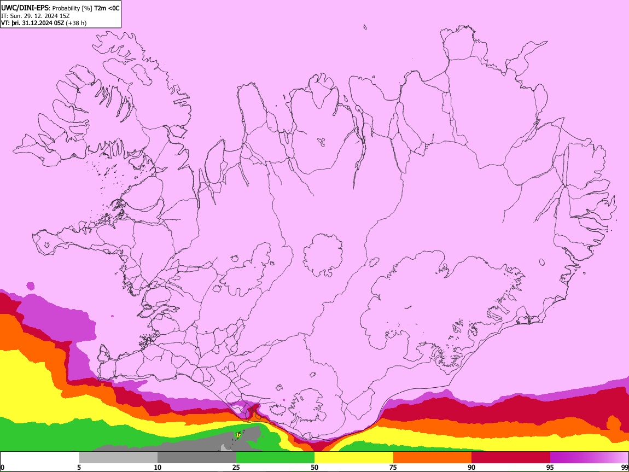Screen dimensions: 629x472
Task: Click the legend value '10'
Action: [158, 468]
